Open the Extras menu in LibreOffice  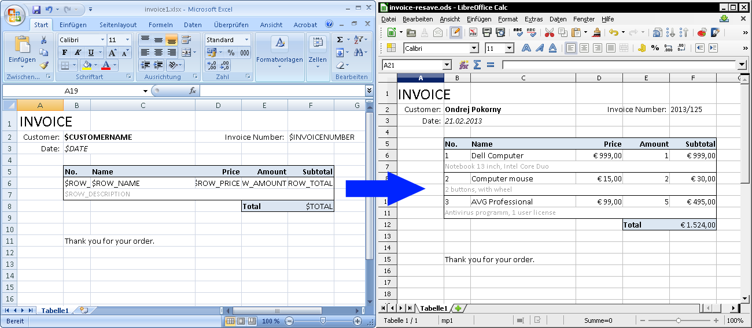tap(533, 19)
